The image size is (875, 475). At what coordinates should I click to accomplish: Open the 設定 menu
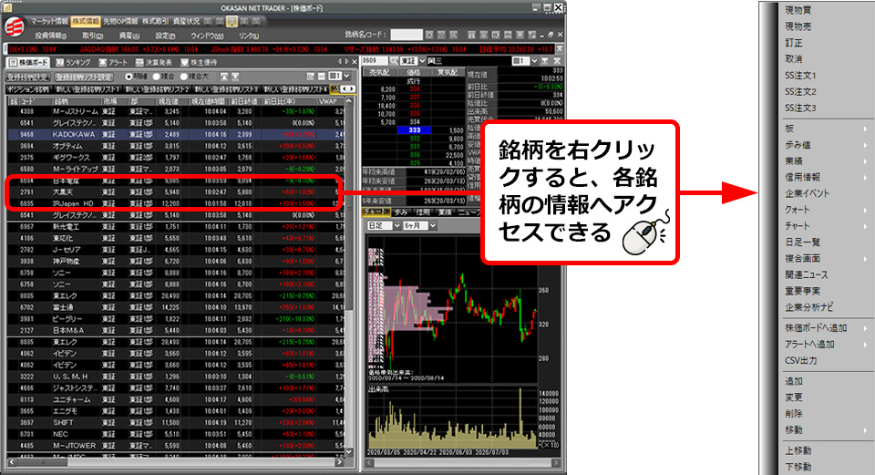pyautogui.click(x=165, y=36)
